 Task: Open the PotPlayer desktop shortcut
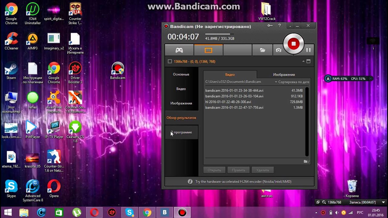click(32, 130)
